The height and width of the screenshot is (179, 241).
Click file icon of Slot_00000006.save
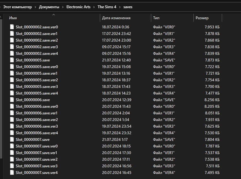(x=12, y=100)
